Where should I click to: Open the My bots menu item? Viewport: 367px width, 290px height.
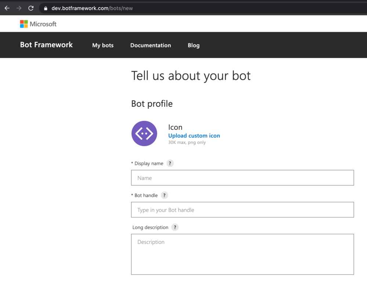[103, 45]
